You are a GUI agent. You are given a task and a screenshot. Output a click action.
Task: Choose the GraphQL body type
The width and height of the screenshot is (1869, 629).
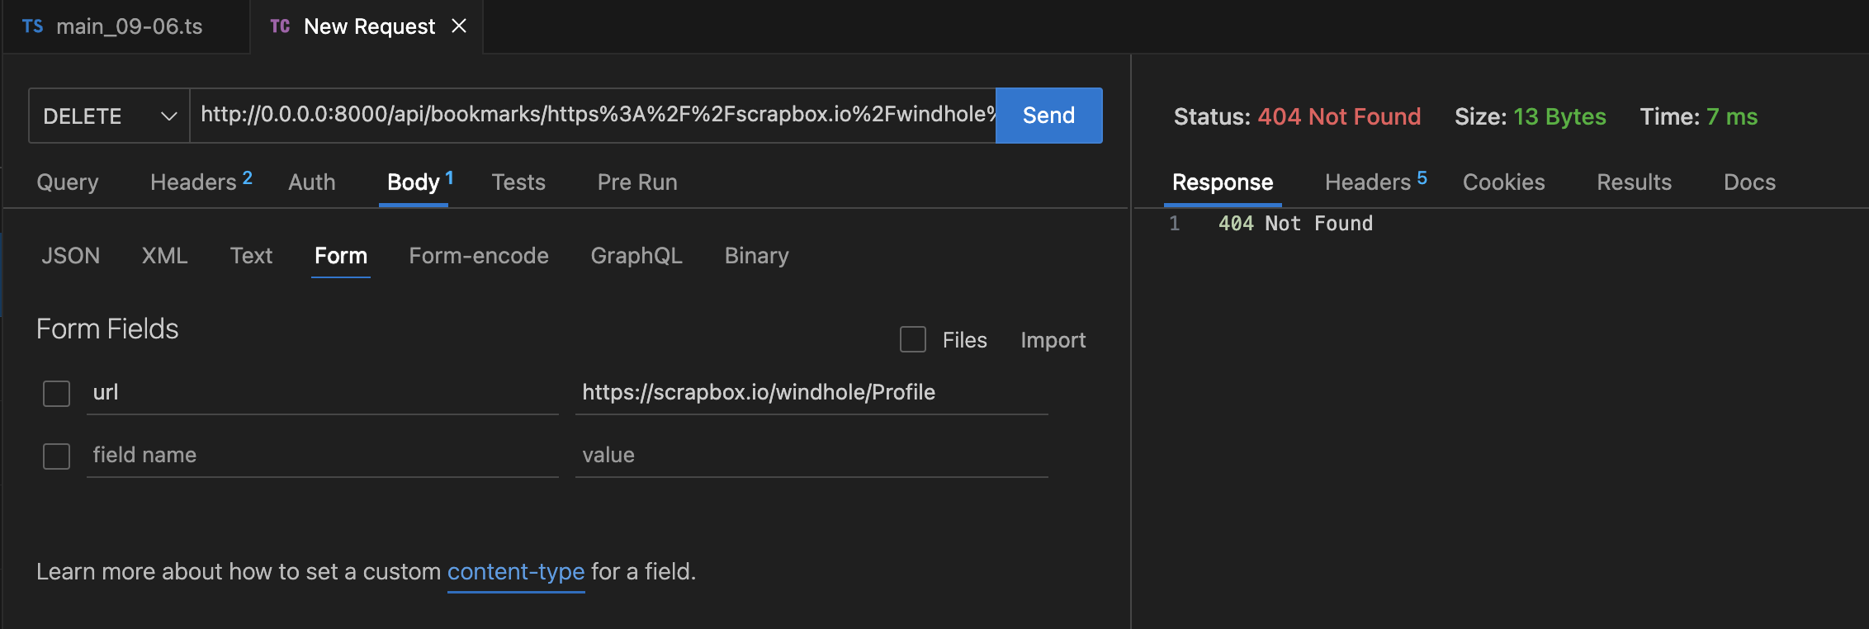636,256
